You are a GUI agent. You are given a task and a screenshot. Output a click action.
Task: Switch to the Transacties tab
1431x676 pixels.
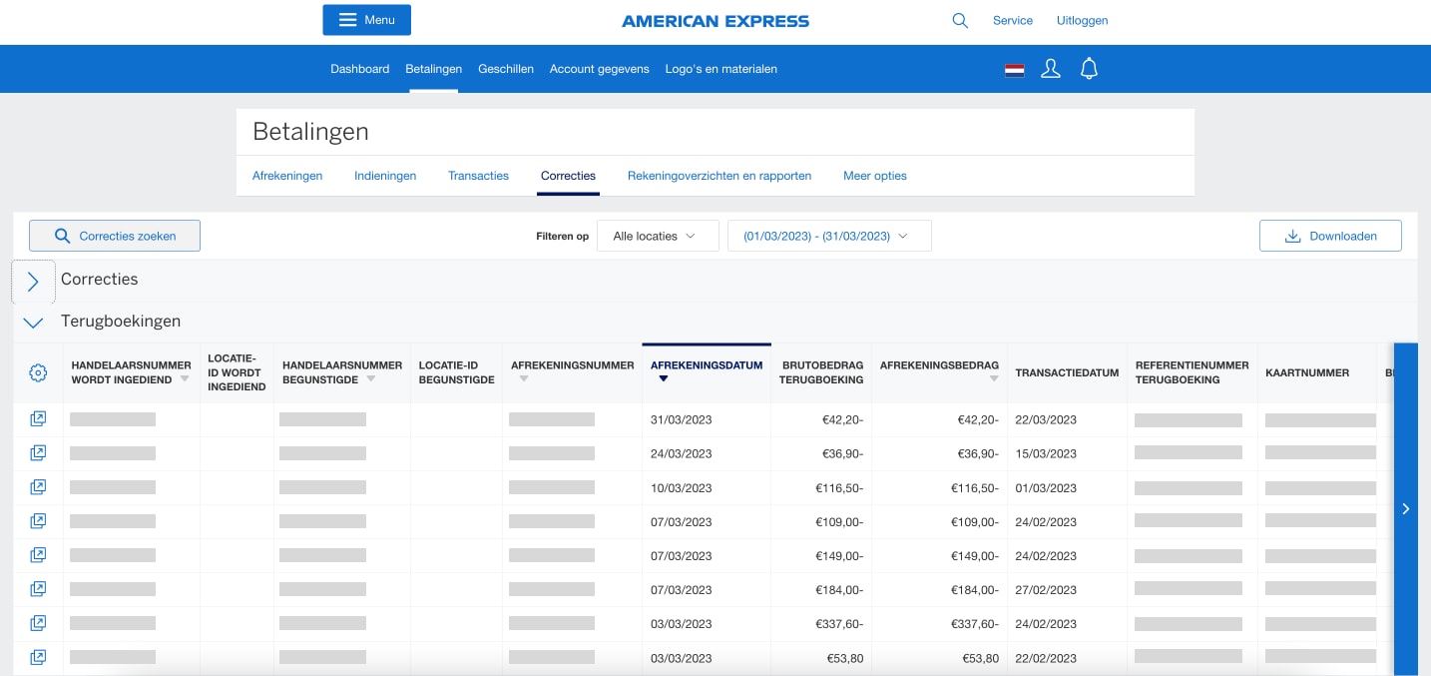click(x=478, y=176)
